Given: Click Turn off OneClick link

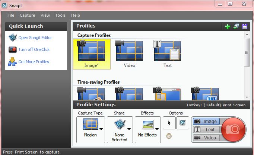Looking at the screenshot, I should click(x=34, y=49).
